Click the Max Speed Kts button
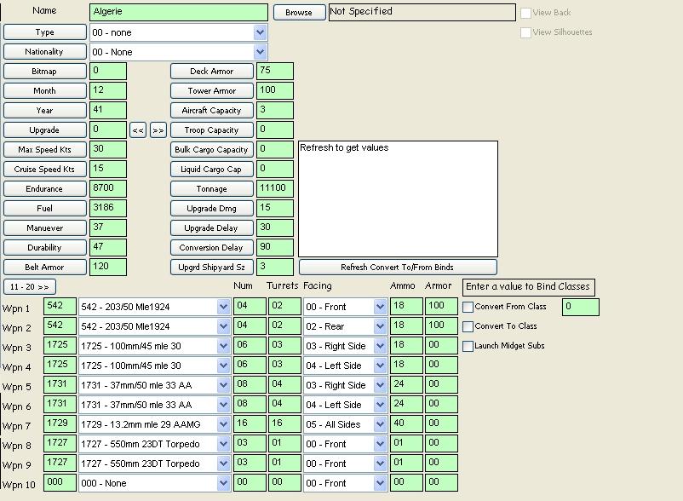 tap(45, 149)
